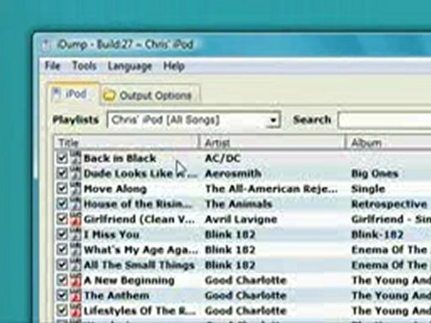Uncheck the House of the Risin... checkbox

coord(62,204)
